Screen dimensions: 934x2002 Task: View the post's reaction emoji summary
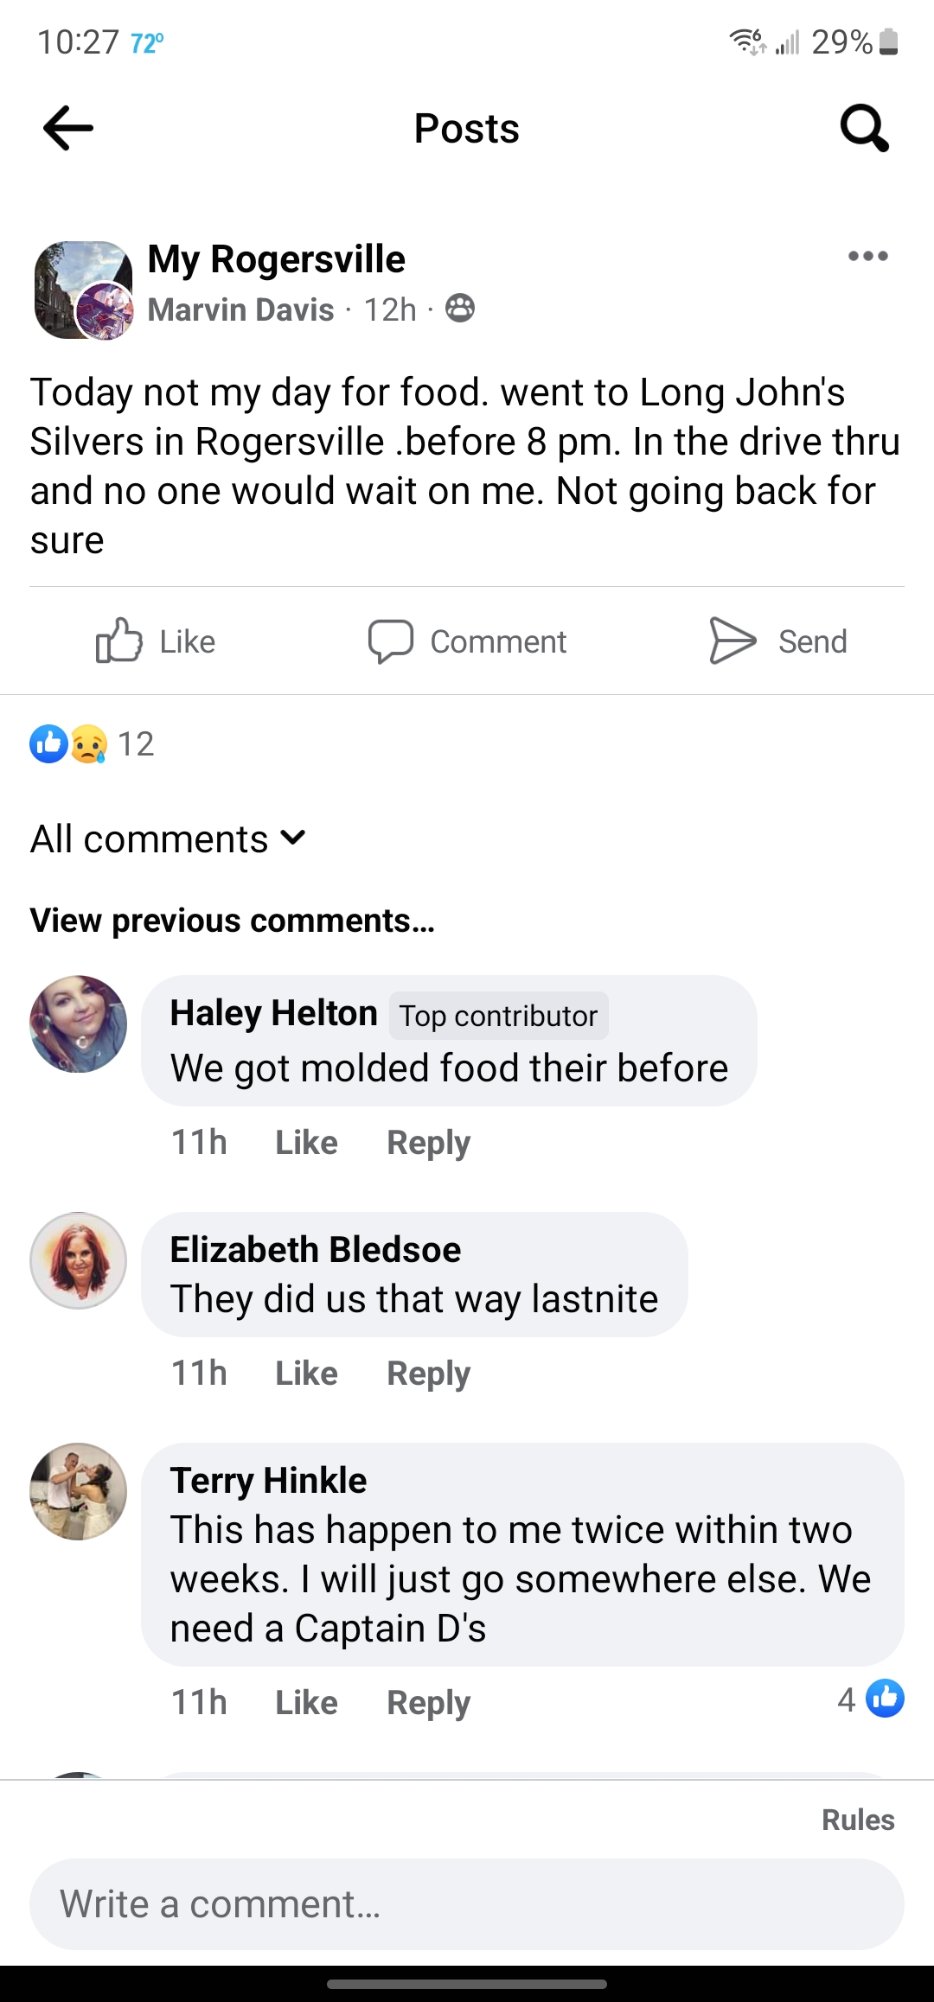tap(69, 744)
